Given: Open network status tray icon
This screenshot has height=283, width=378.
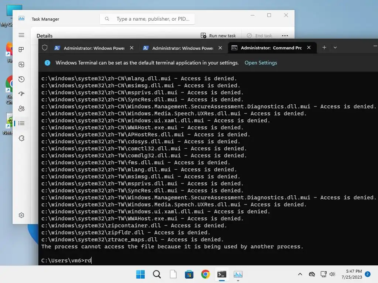Looking at the screenshot, I should coord(323,274).
